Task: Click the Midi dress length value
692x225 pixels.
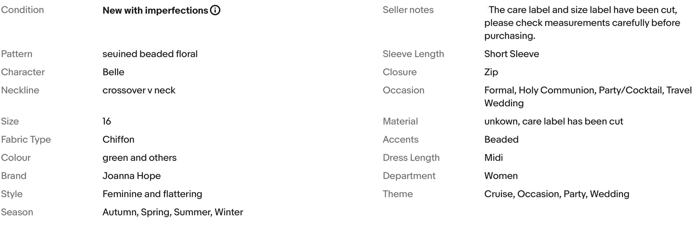Action: point(494,158)
